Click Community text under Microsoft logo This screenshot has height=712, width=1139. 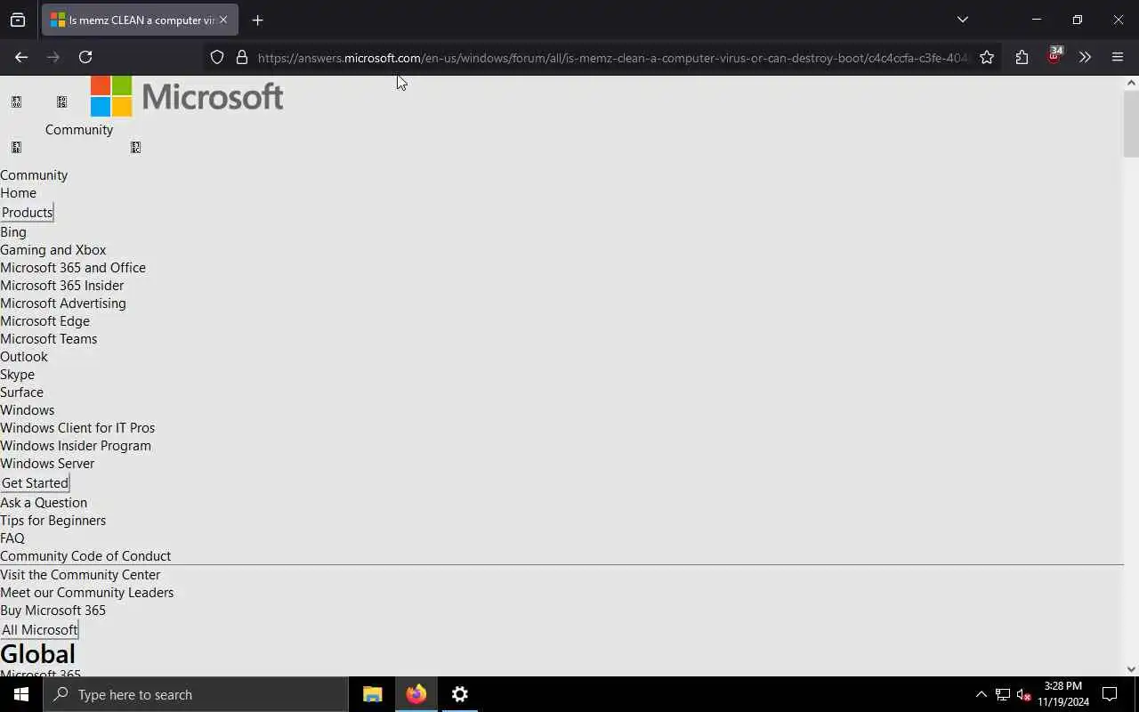pyautogui.click(x=79, y=130)
